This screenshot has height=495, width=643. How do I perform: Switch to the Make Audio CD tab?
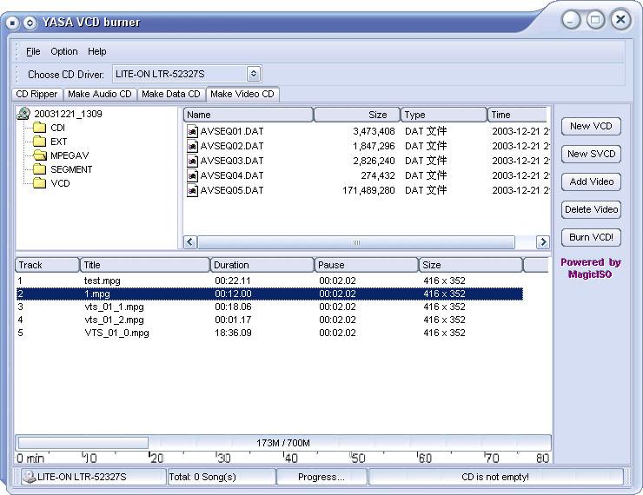[100, 94]
